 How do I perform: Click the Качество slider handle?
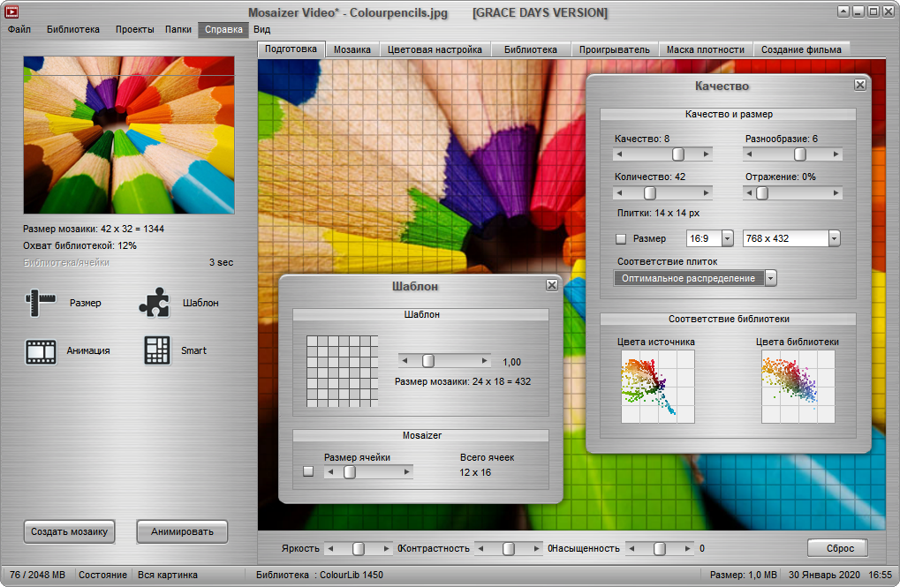click(678, 154)
